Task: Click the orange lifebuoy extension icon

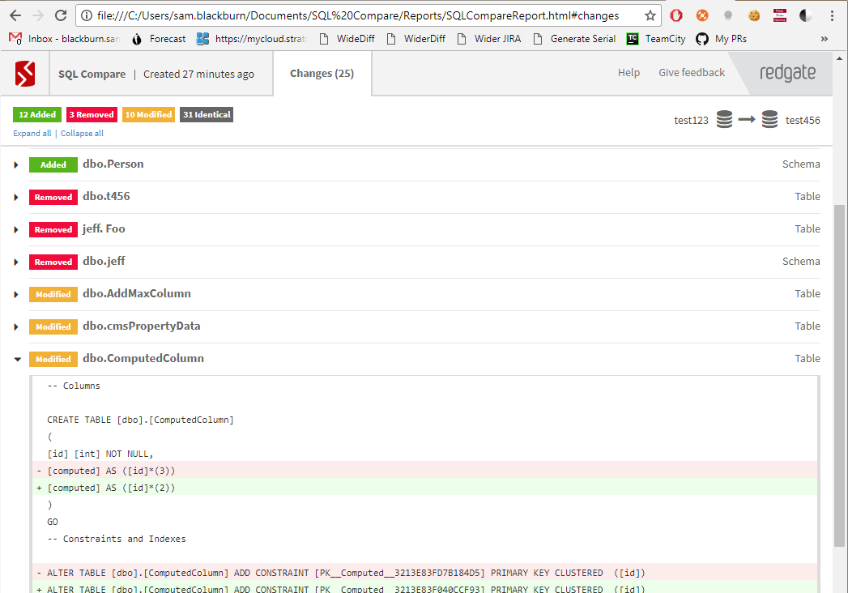Action: coord(702,15)
